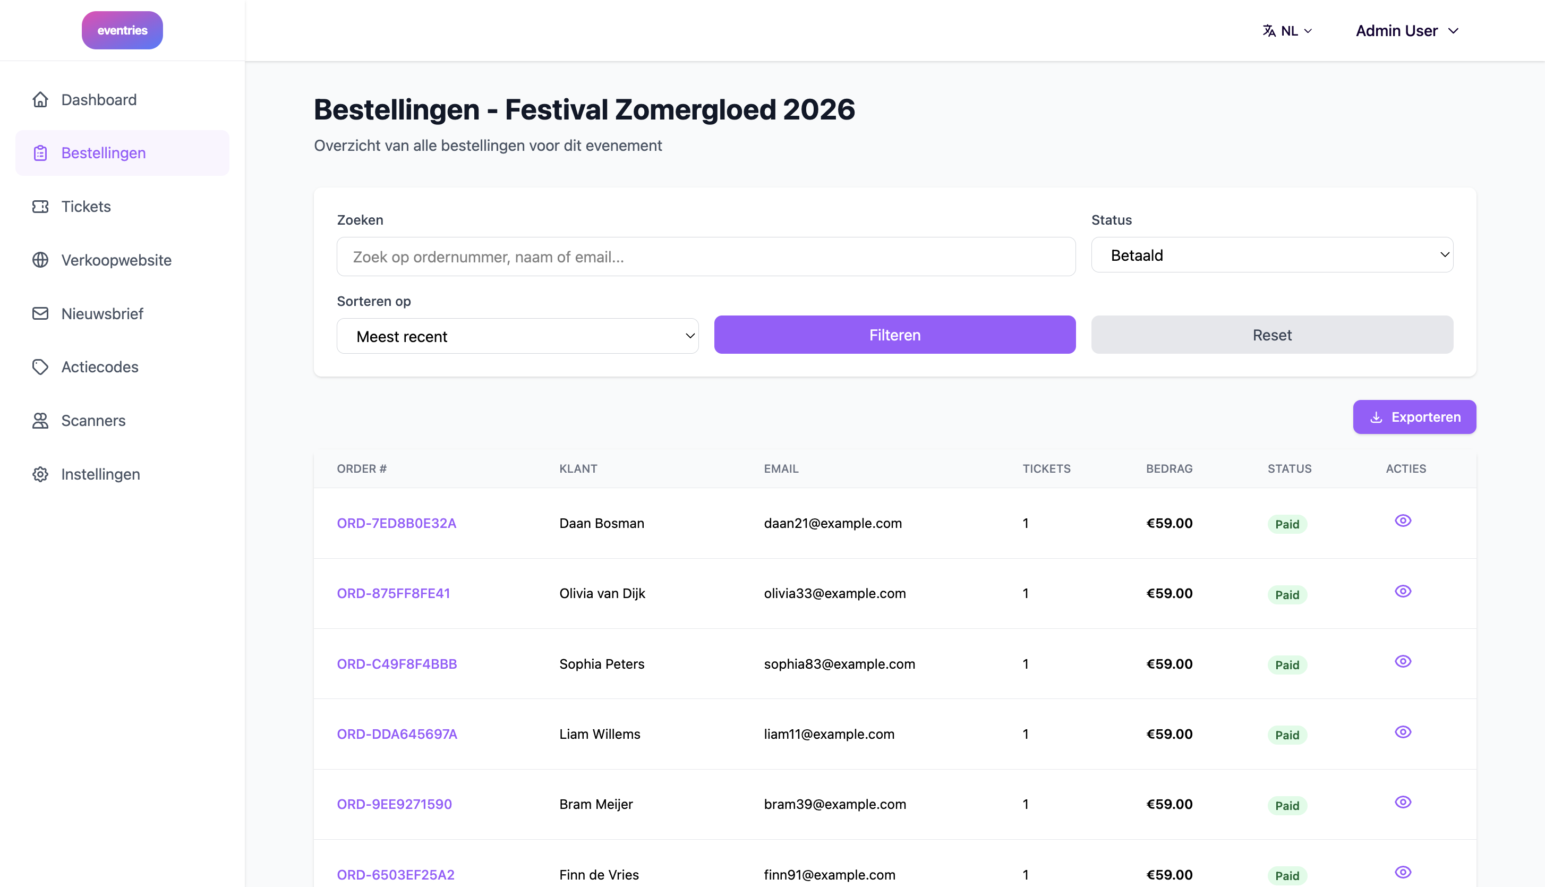The image size is (1545, 887).
Task: Click the Dashboard home icon
Action: coord(40,99)
